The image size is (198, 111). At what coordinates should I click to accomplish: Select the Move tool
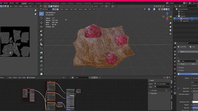coord(41,23)
